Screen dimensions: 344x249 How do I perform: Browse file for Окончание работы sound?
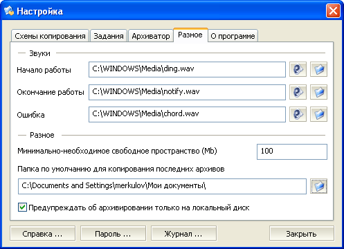click(318, 92)
